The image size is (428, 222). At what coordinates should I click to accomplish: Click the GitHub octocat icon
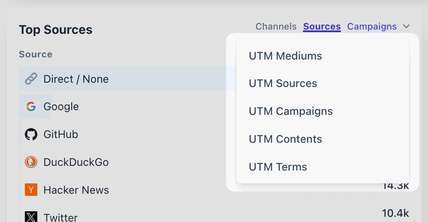point(31,135)
